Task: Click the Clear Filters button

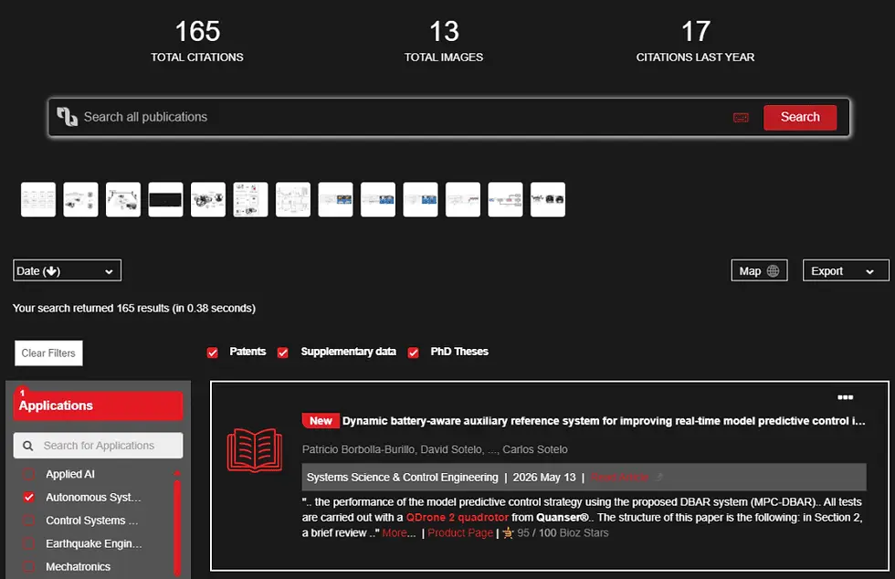Action: pyautogui.click(x=48, y=353)
